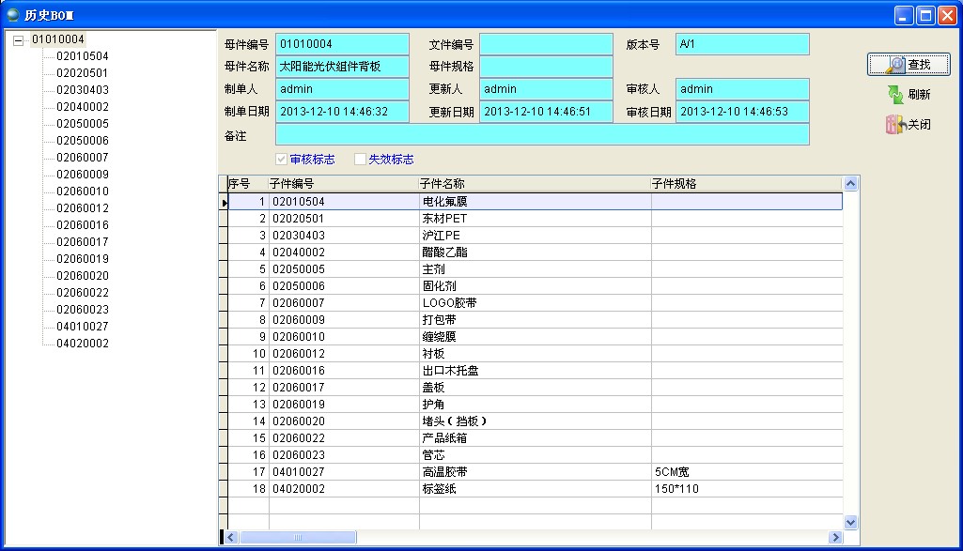Click the 关闭 close icon button
Image resolution: width=963 pixels, height=551 pixels.
click(x=894, y=125)
